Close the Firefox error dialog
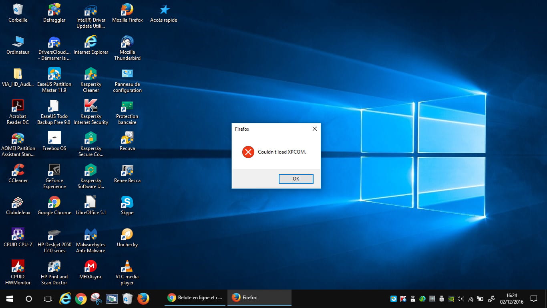The image size is (547, 308). pos(314,129)
